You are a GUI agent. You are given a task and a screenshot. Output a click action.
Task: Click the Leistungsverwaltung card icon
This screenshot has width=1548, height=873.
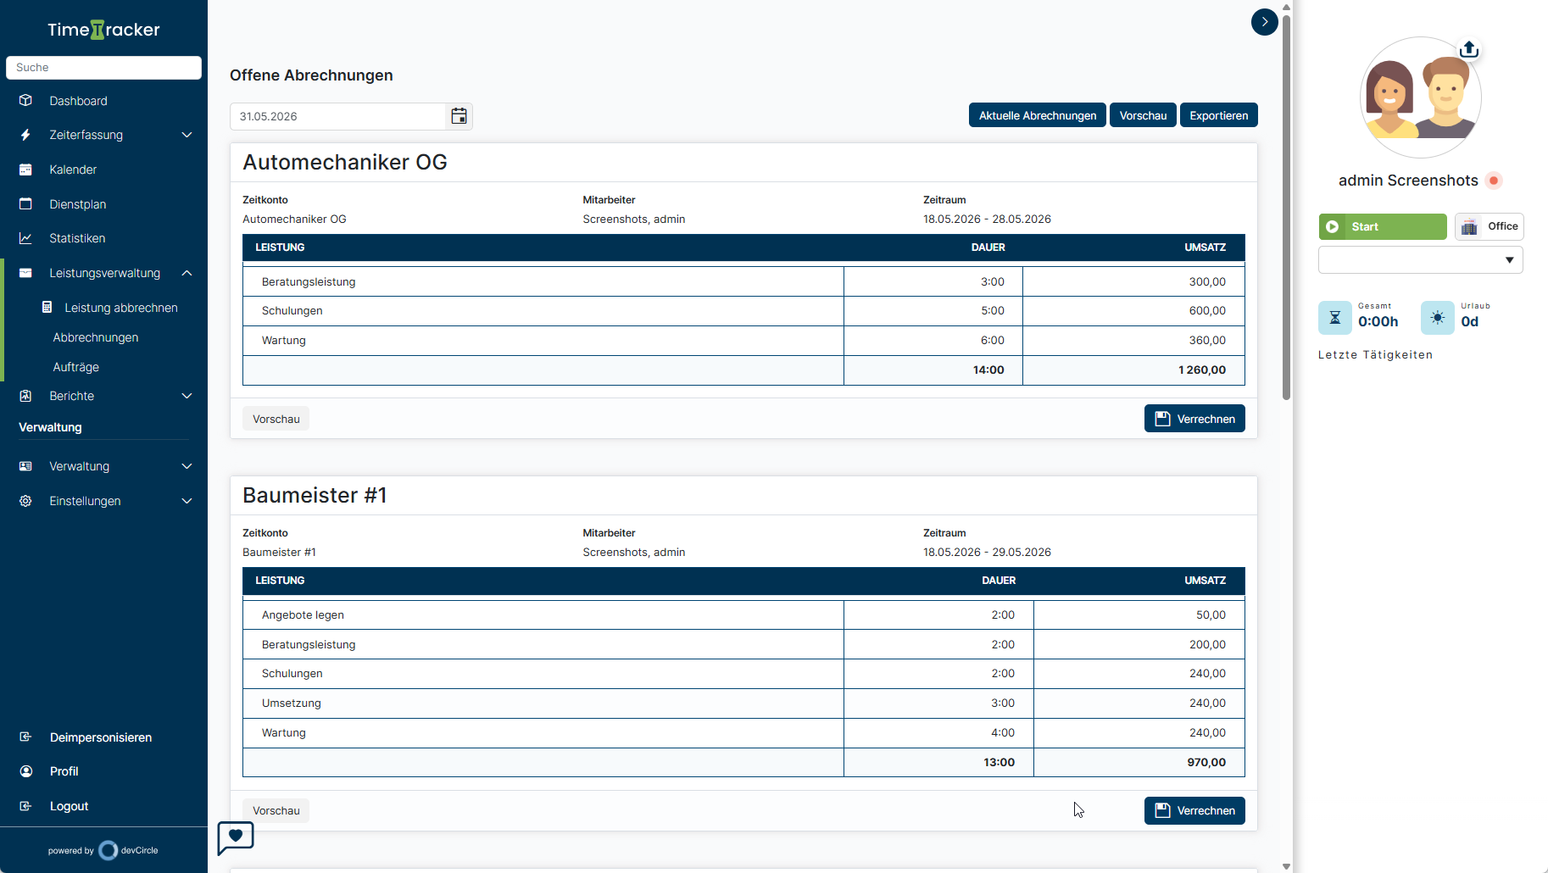coord(25,273)
